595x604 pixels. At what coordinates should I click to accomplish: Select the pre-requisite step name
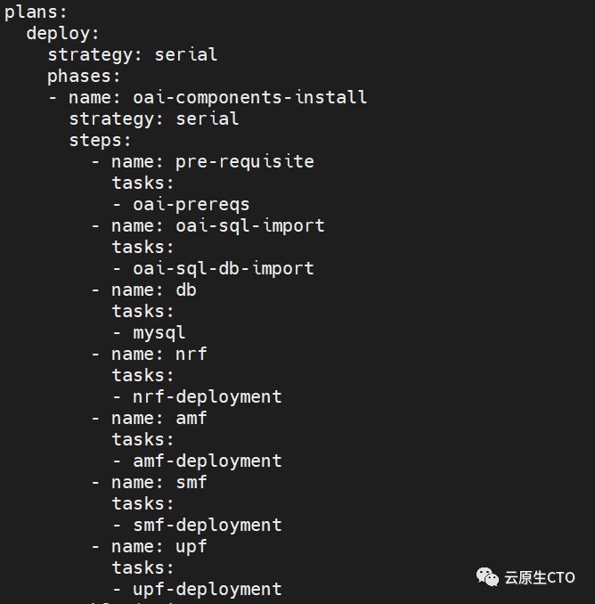coord(244,161)
